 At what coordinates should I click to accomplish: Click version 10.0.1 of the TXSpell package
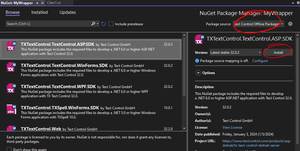[x=168, y=108]
